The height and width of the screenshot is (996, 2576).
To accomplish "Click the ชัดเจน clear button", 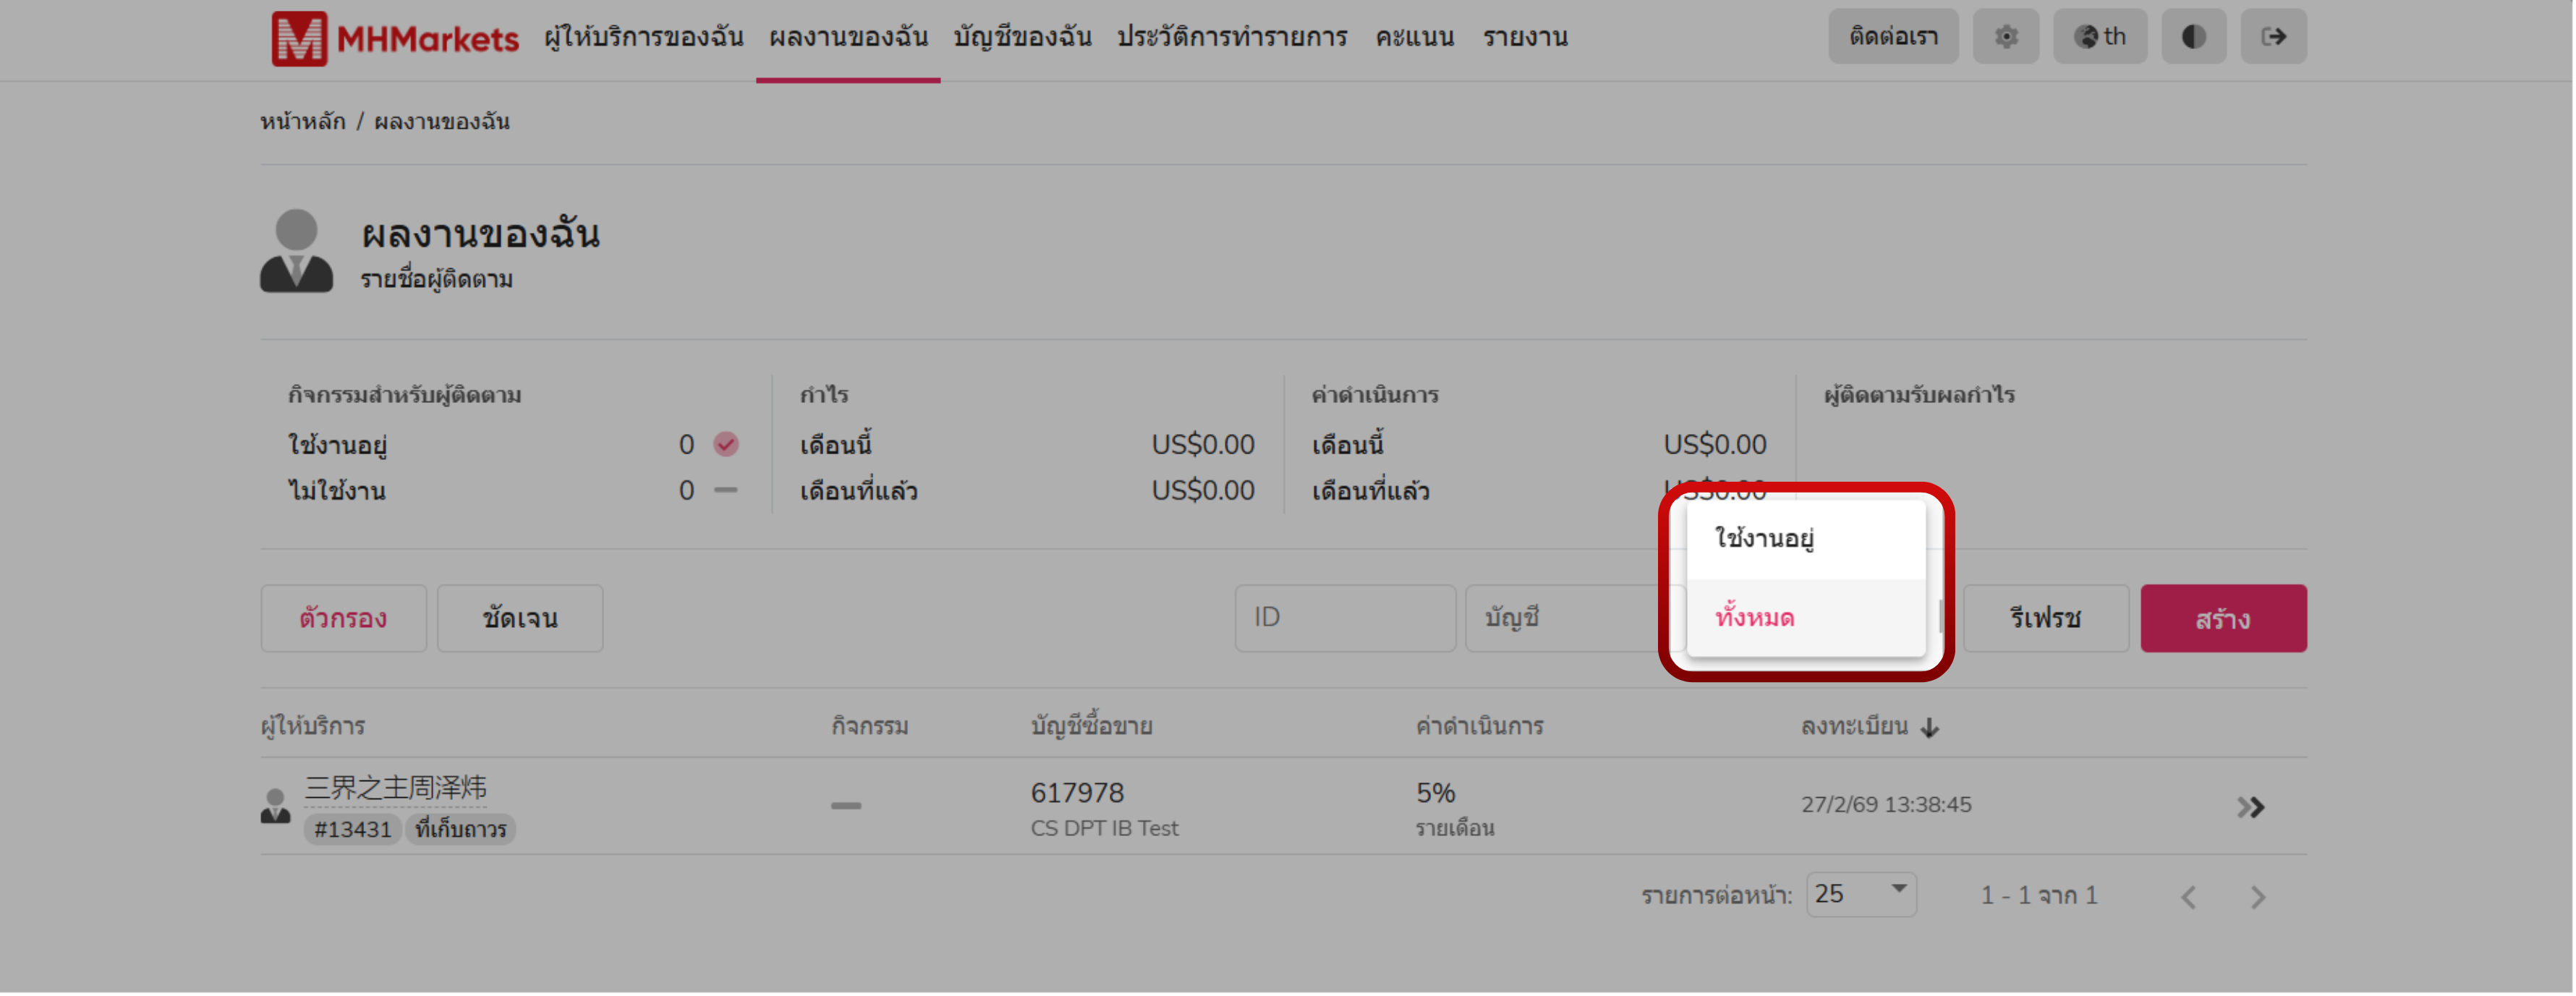I will pyautogui.click(x=520, y=618).
